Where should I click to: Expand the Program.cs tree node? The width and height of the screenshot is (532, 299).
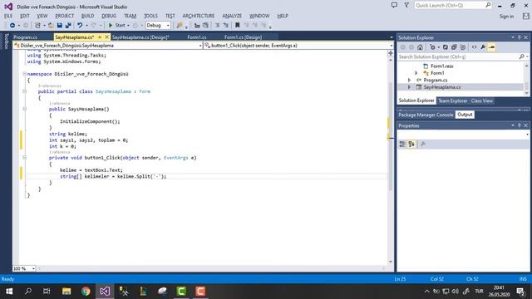[409, 81]
